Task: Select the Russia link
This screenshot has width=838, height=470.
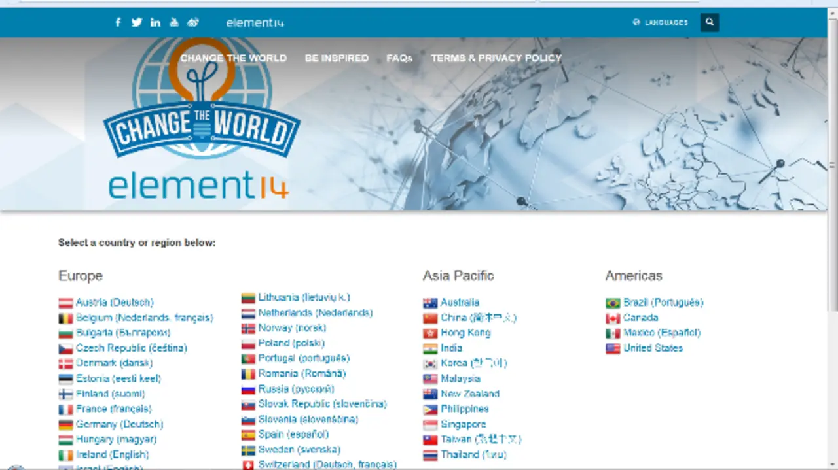Action: [296, 389]
